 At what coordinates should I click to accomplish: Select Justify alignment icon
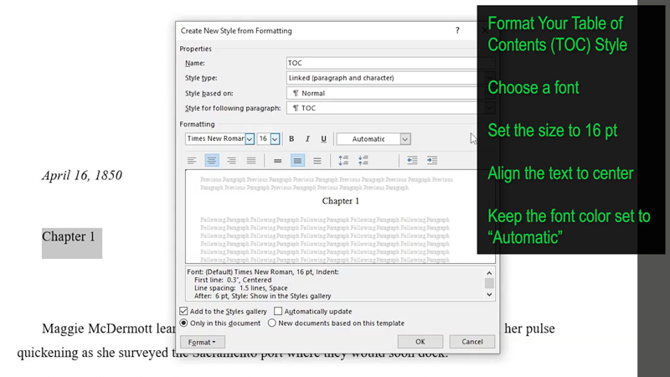coord(251,161)
